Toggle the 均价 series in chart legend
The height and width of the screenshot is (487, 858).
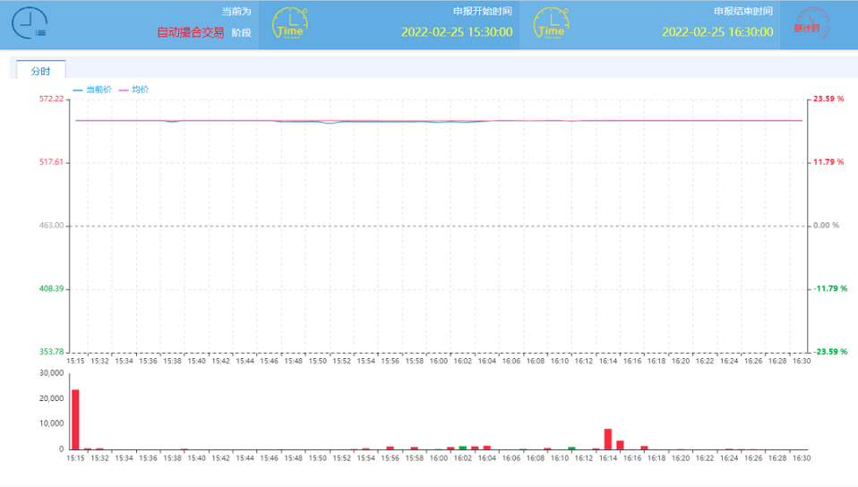pyautogui.click(x=134, y=90)
